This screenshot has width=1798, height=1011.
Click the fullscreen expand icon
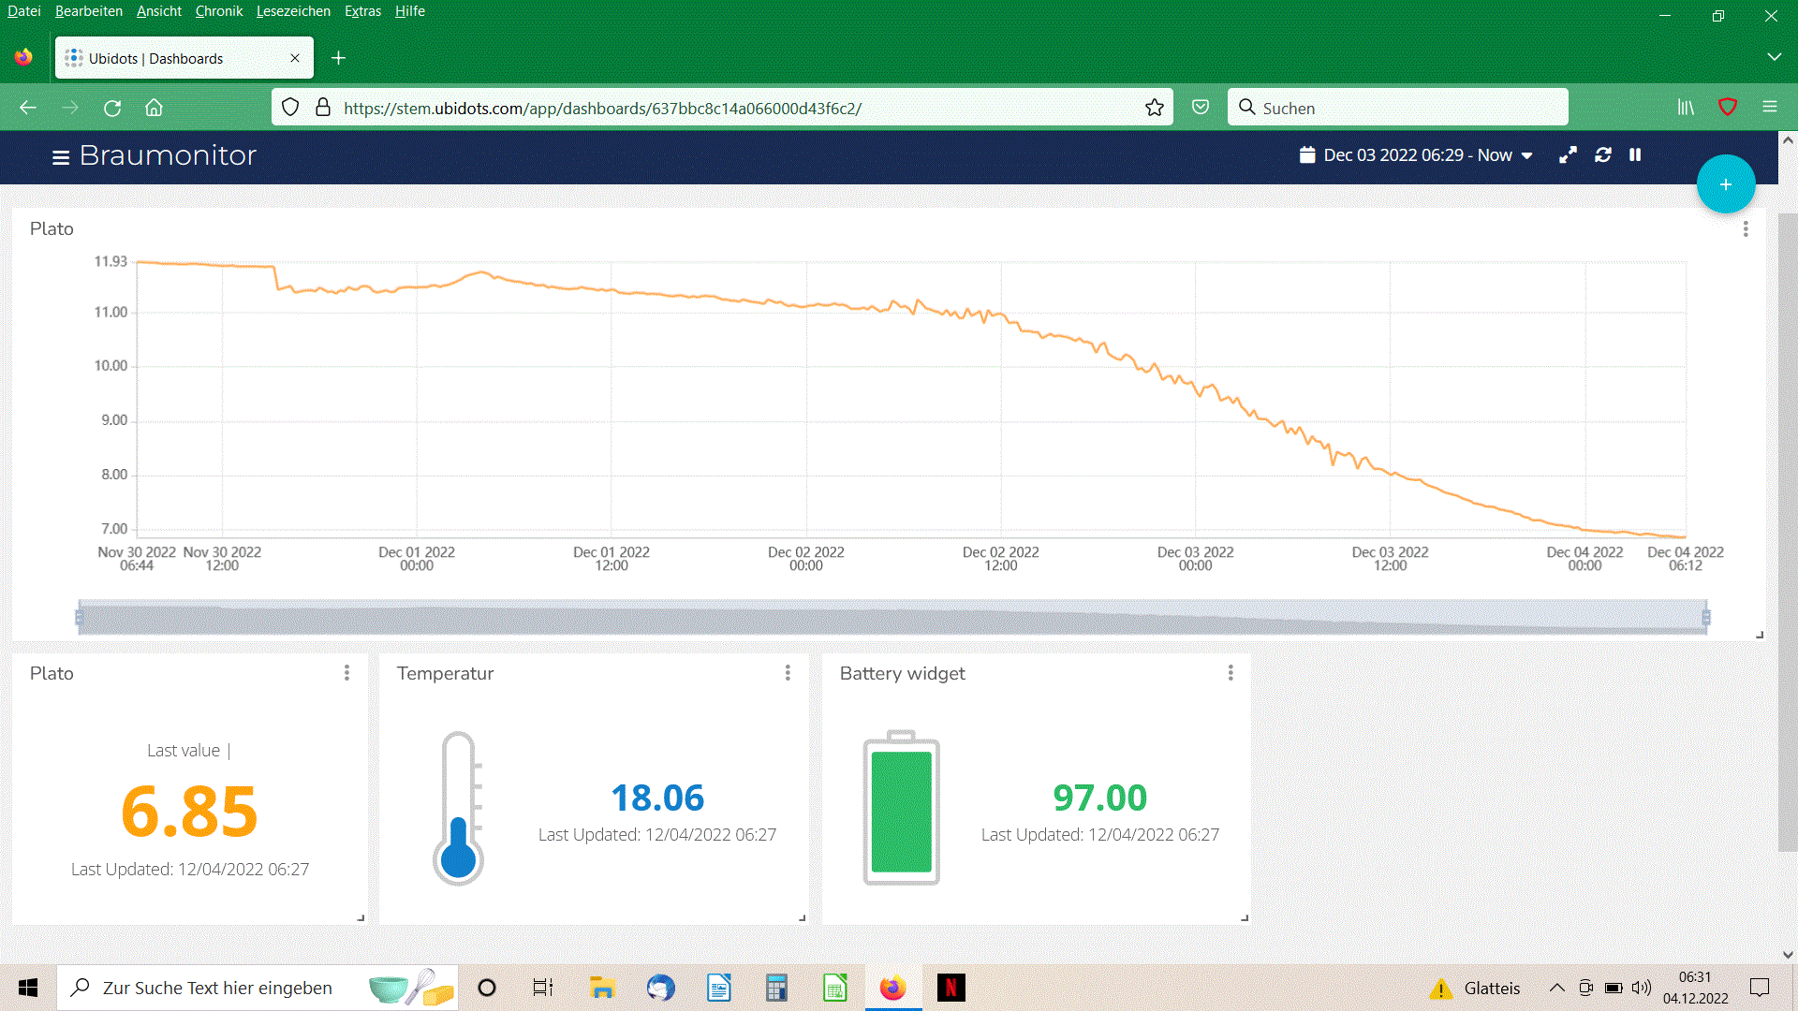[x=1568, y=155]
